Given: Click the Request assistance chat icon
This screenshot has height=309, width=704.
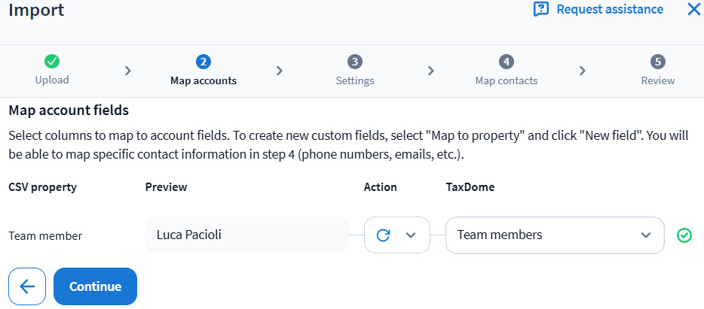Looking at the screenshot, I should 540,10.
